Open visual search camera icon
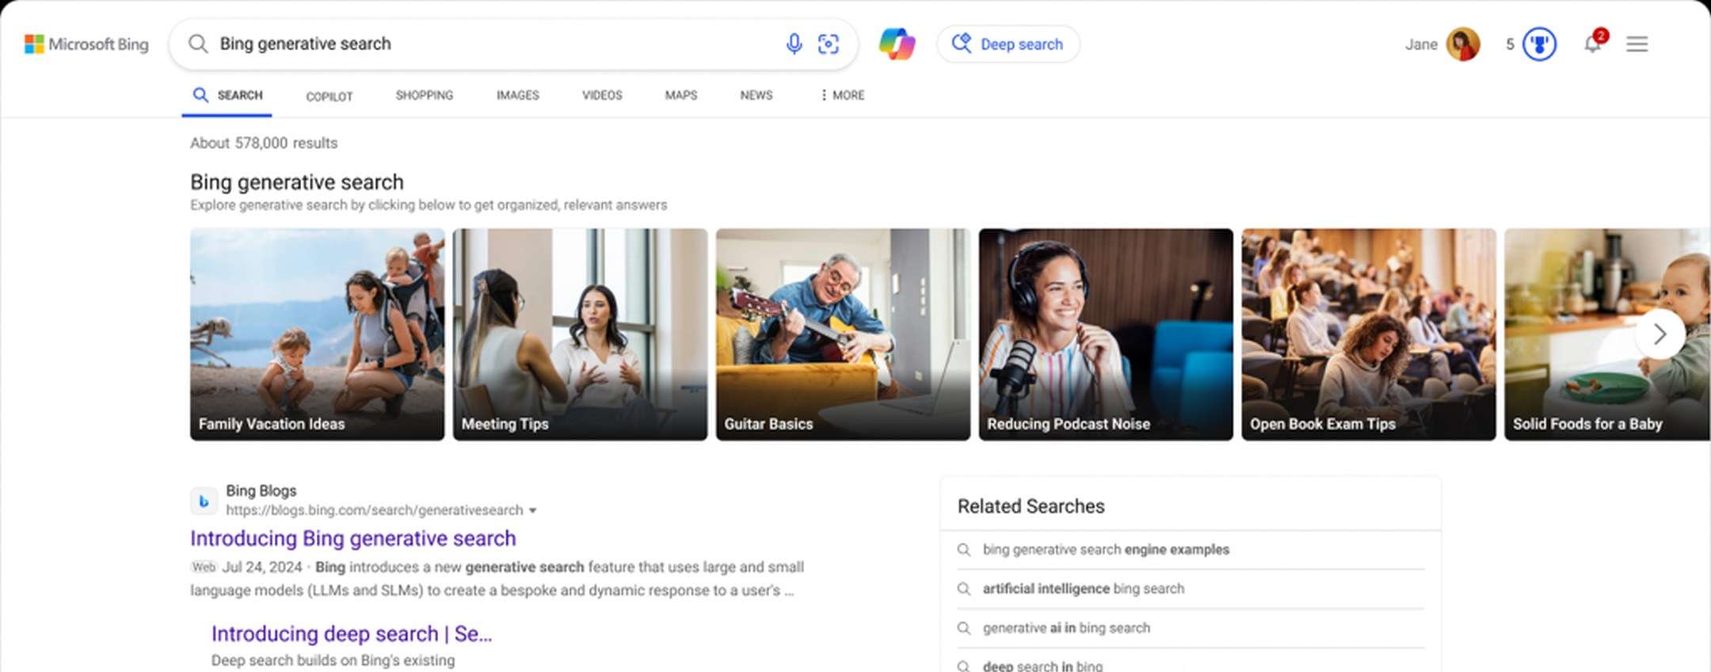 (x=829, y=44)
